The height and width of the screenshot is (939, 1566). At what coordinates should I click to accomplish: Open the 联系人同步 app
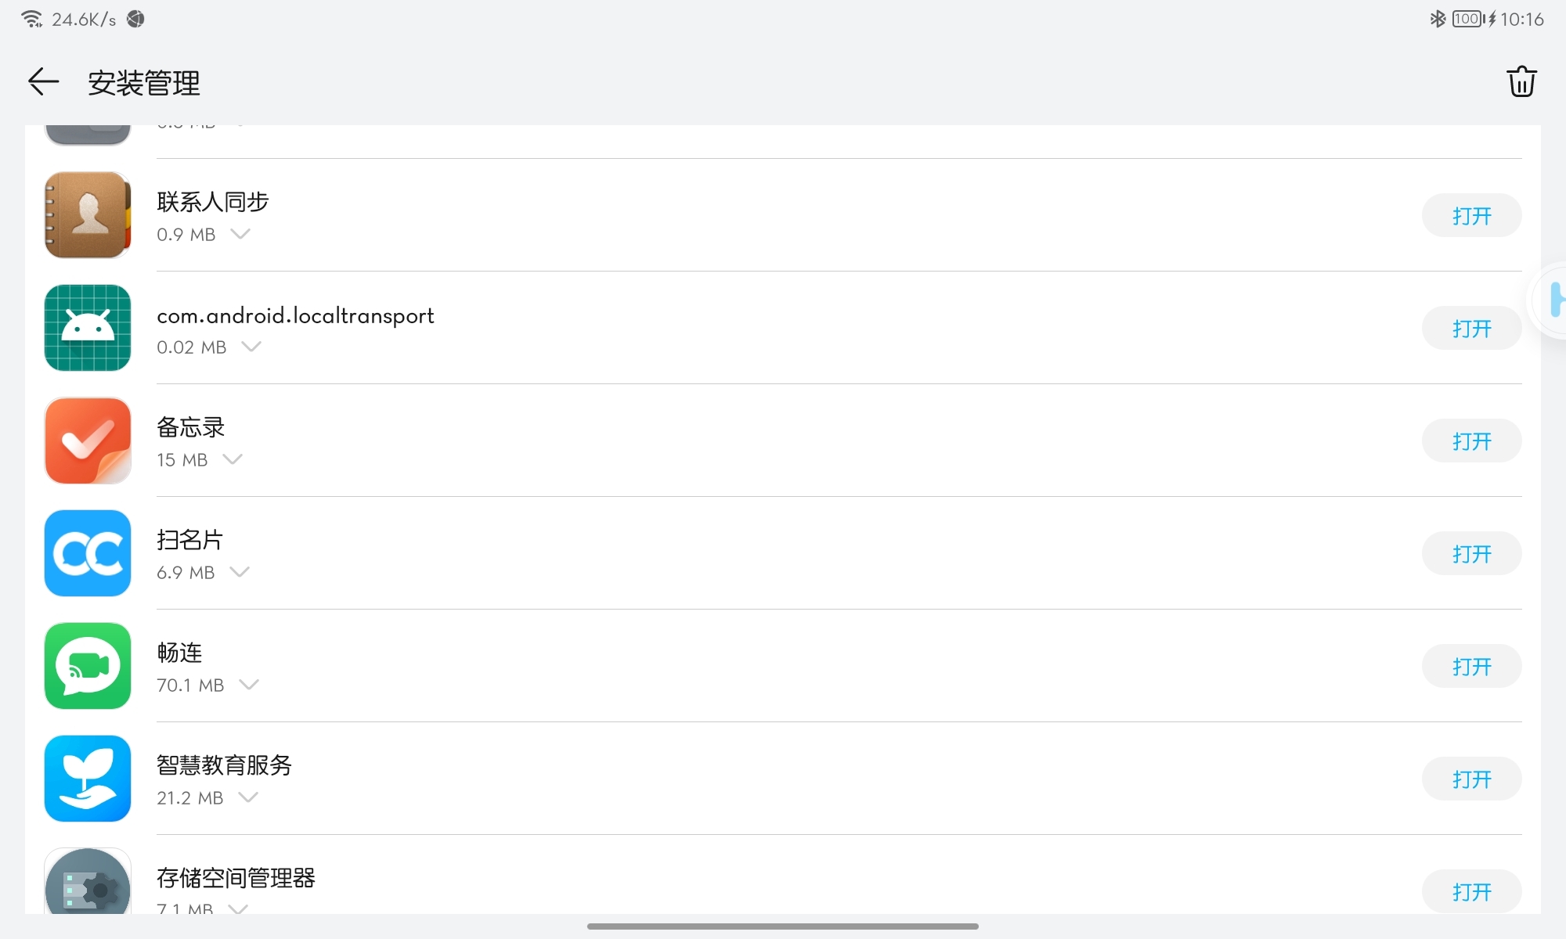[x=1471, y=215]
